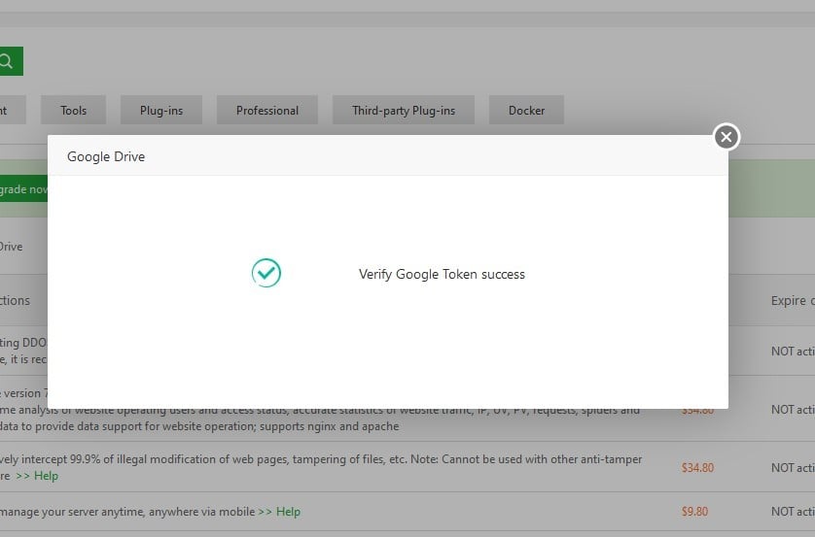Click the Verify Google Token success message
This screenshot has height=537, width=815.
click(442, 275)
